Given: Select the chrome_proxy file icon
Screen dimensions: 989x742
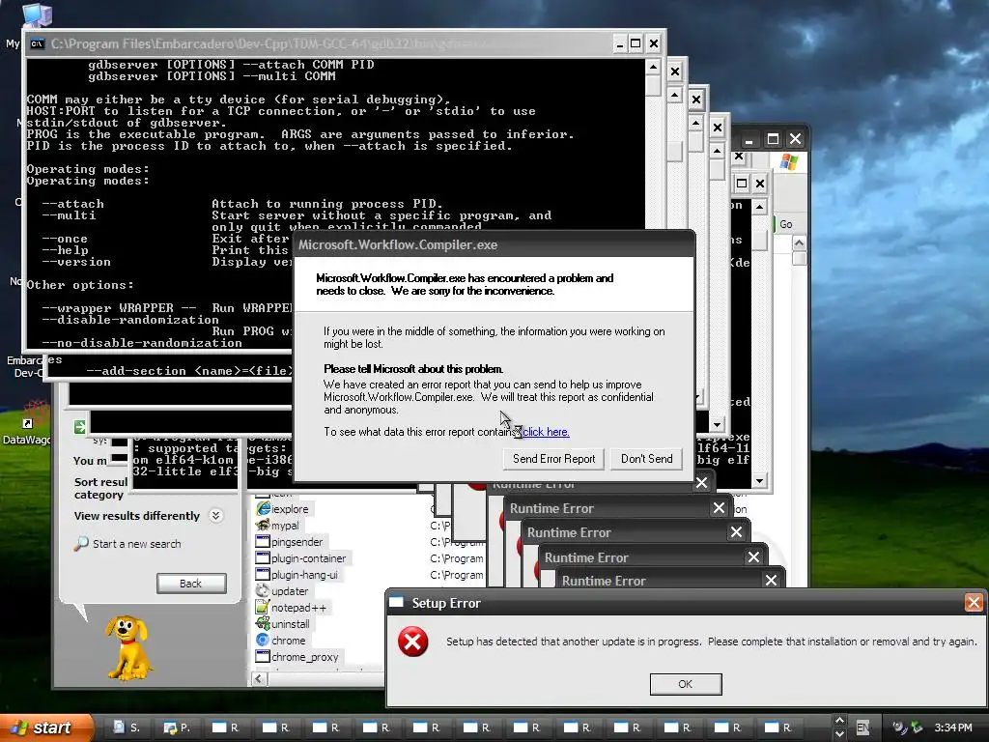Looking at the screenshot, I should click(x=263, y=656).
